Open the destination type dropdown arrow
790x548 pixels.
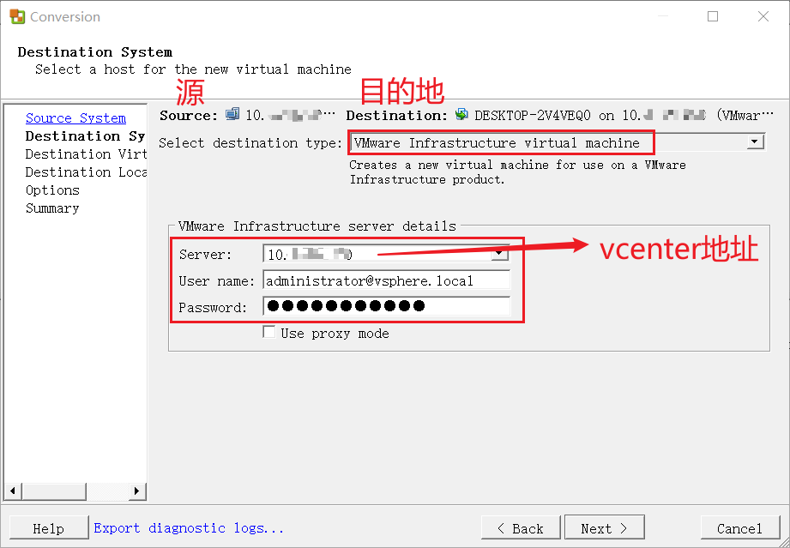[754, 142]
